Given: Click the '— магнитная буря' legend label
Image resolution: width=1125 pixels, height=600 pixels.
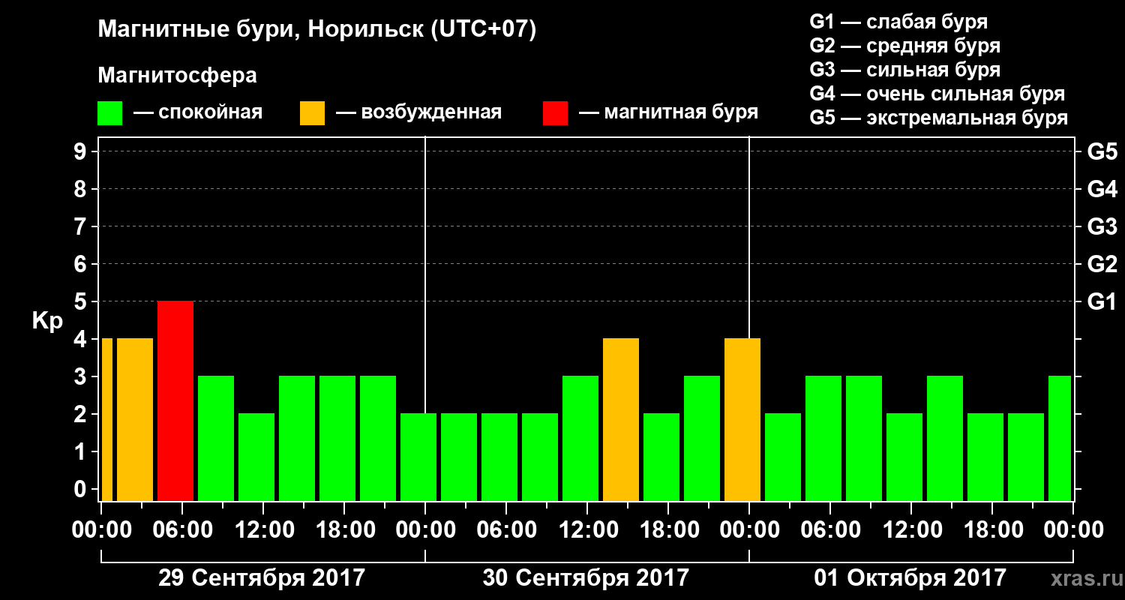Looking at the screenshot, I should (x=668, y=113).
